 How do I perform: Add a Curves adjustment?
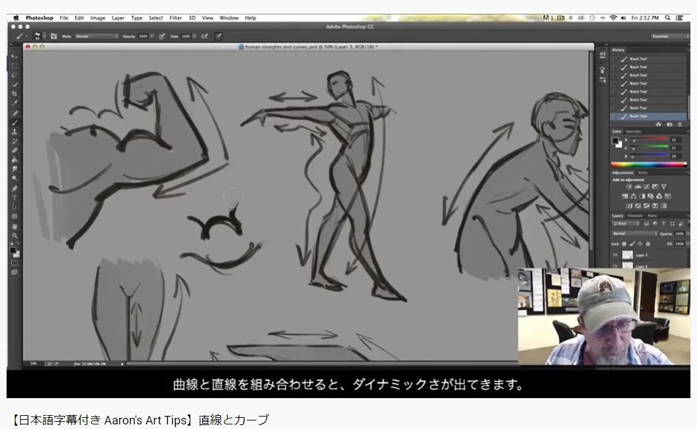(646, 187)
